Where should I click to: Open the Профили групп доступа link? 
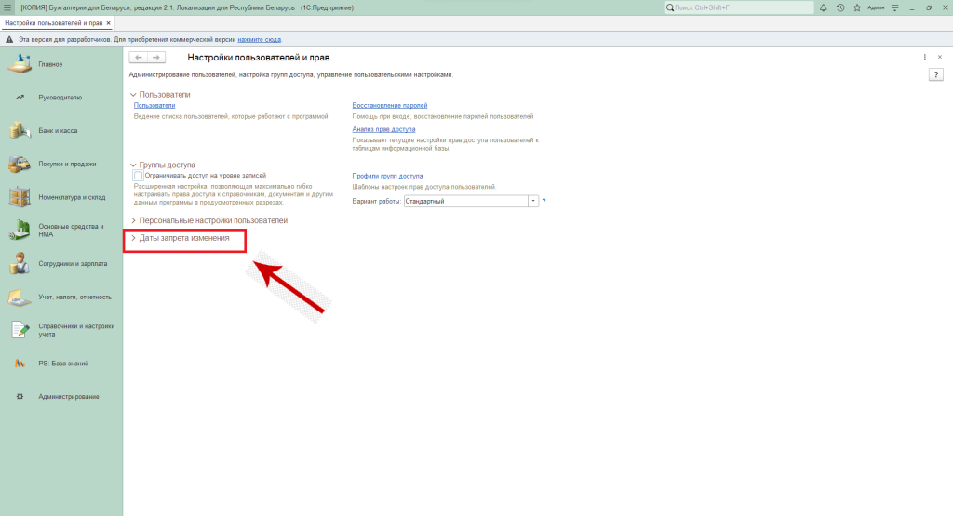pos(387,176)
